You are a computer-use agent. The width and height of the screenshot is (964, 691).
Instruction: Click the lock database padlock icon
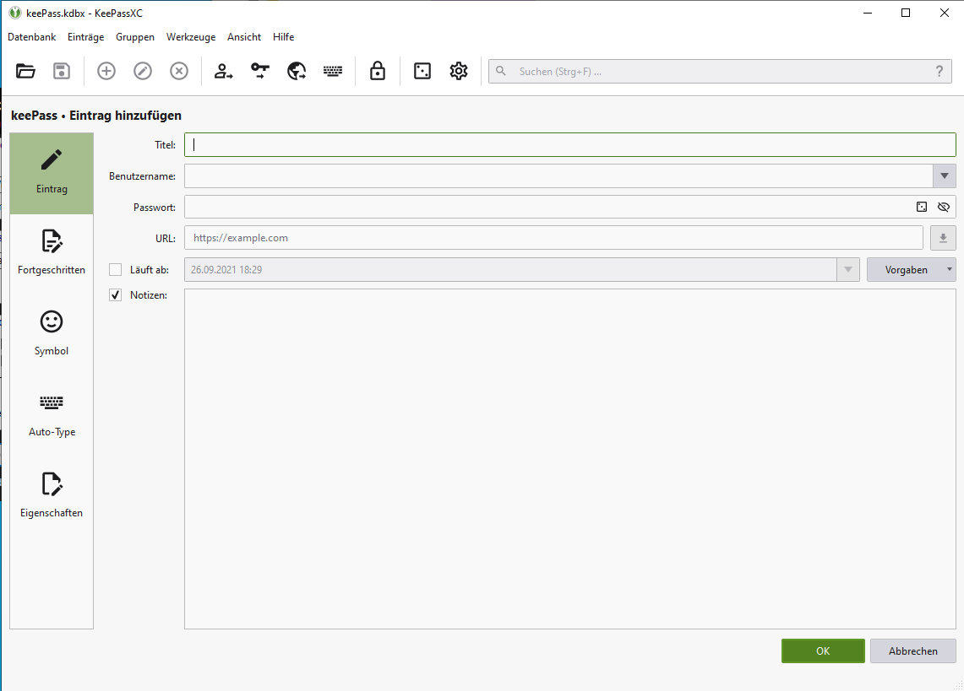pos(378,72)
